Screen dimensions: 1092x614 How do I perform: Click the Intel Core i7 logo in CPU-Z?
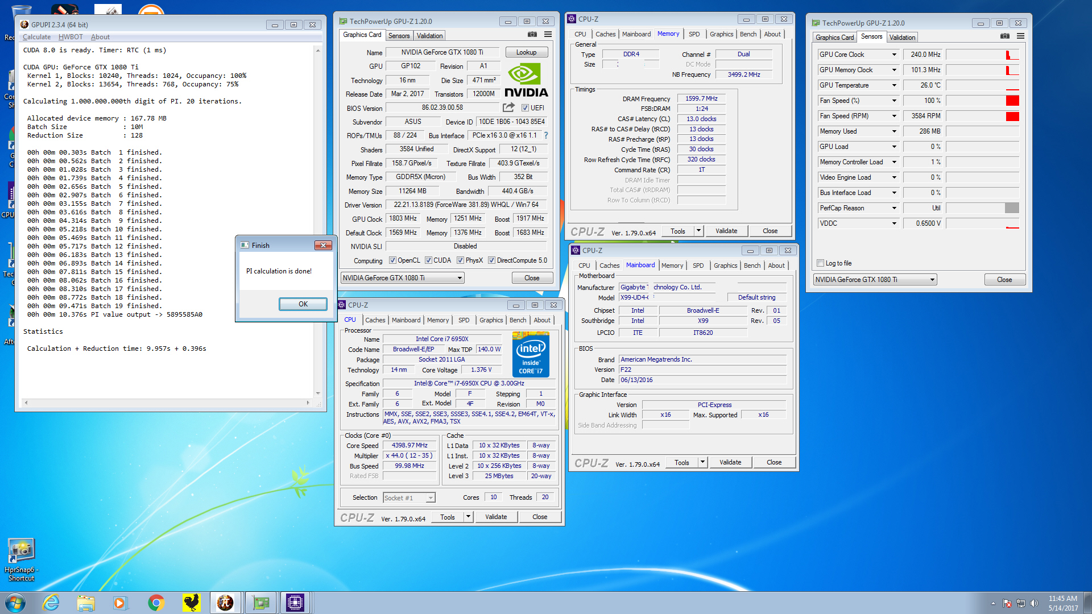pyautogui.click(x=531, y=355)
